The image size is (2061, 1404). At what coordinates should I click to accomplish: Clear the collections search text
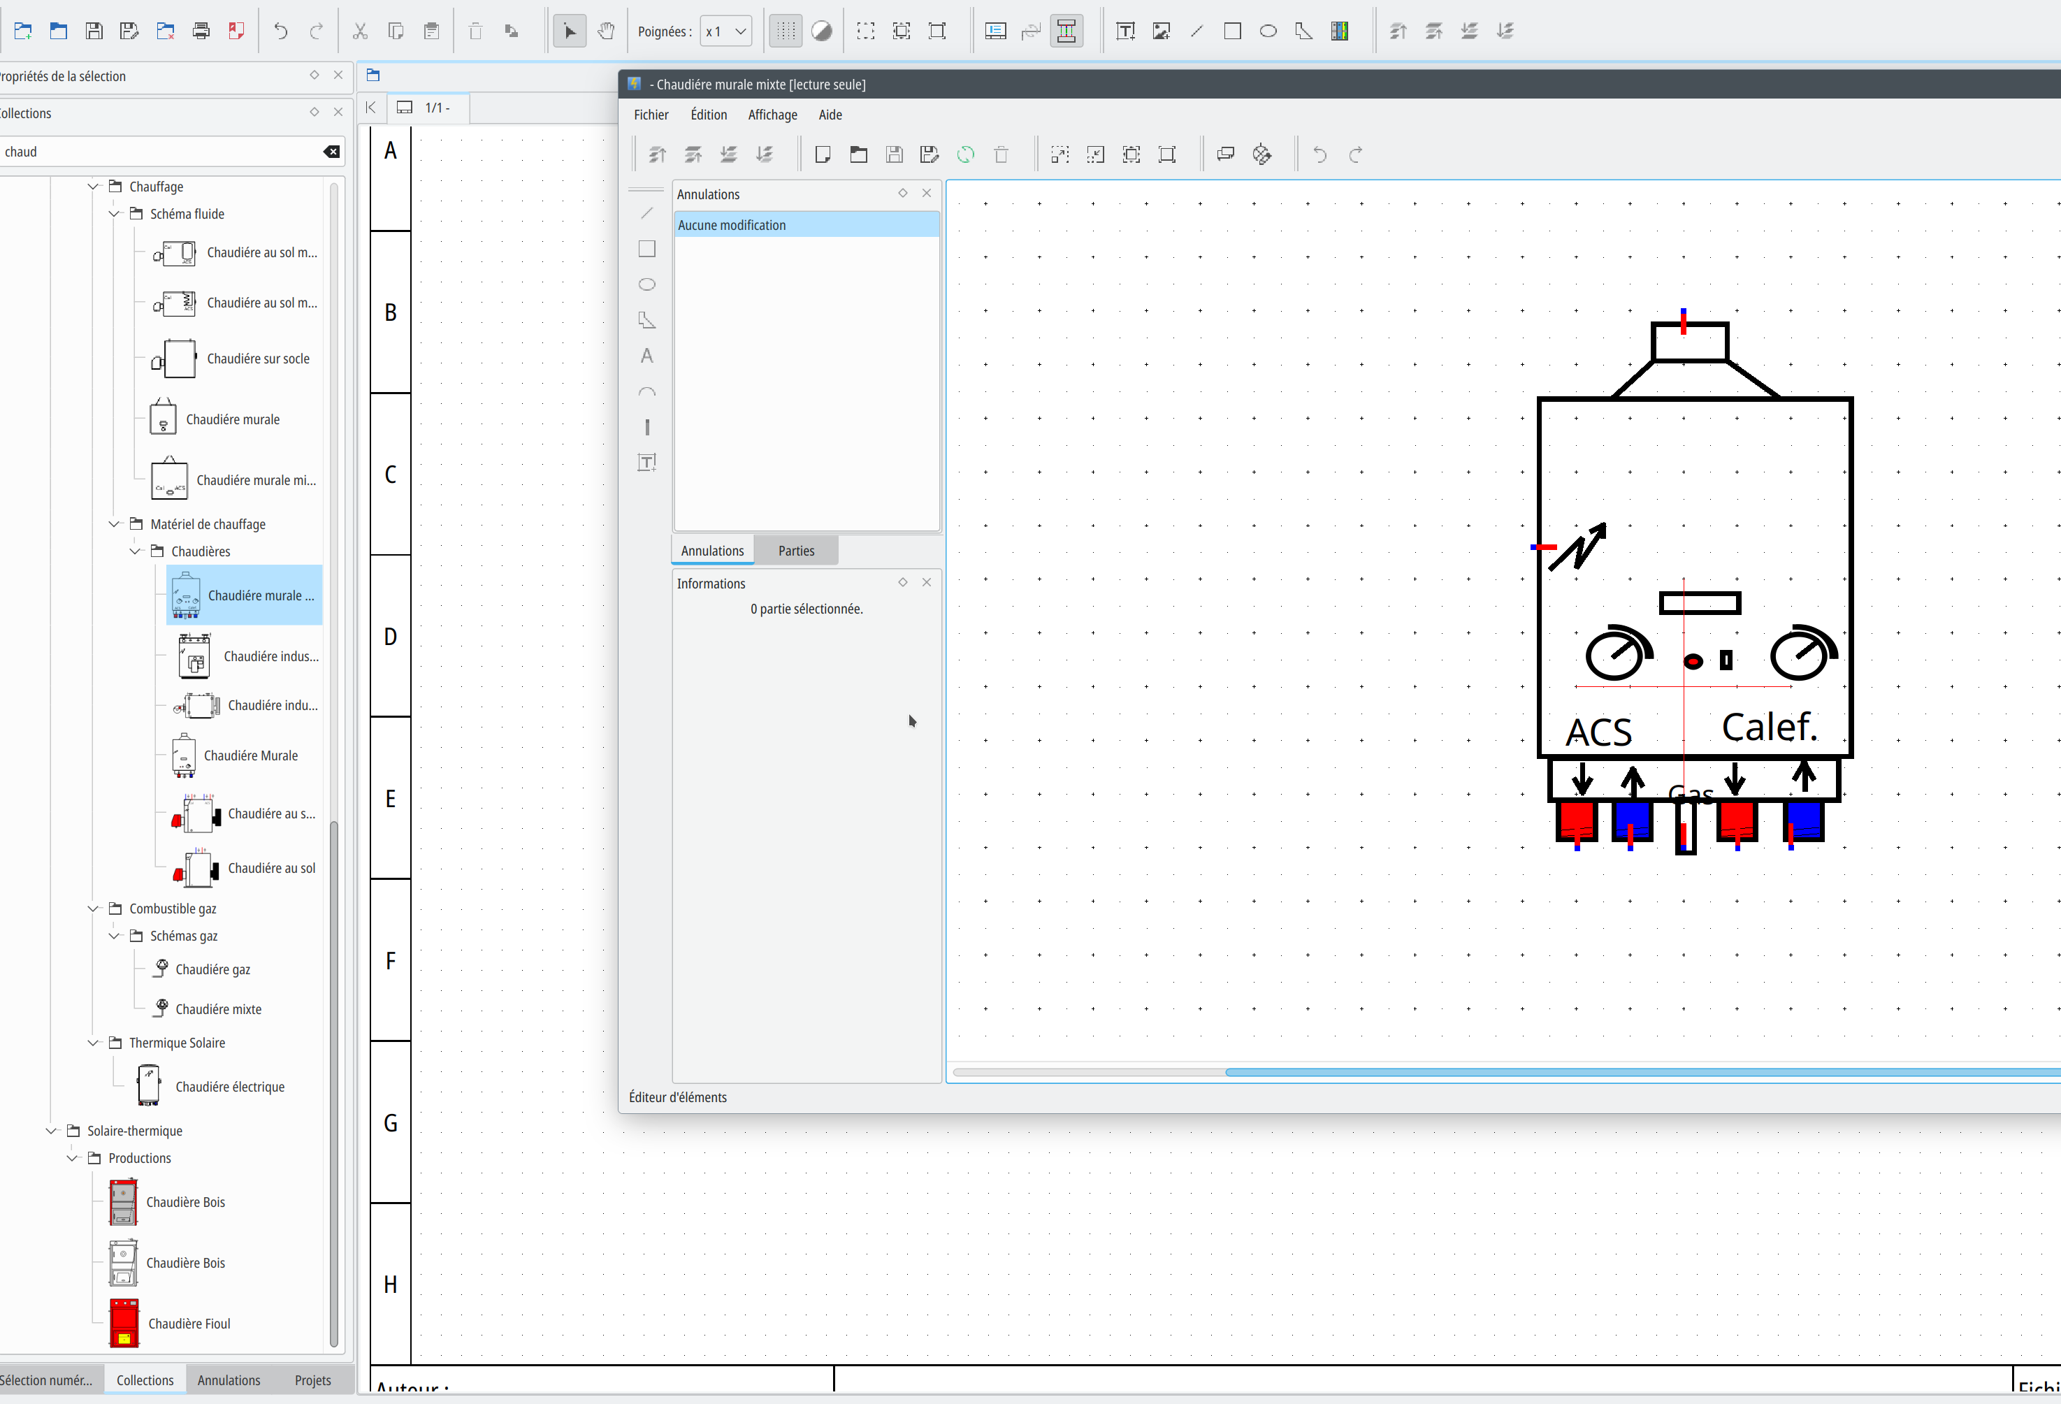332,152
